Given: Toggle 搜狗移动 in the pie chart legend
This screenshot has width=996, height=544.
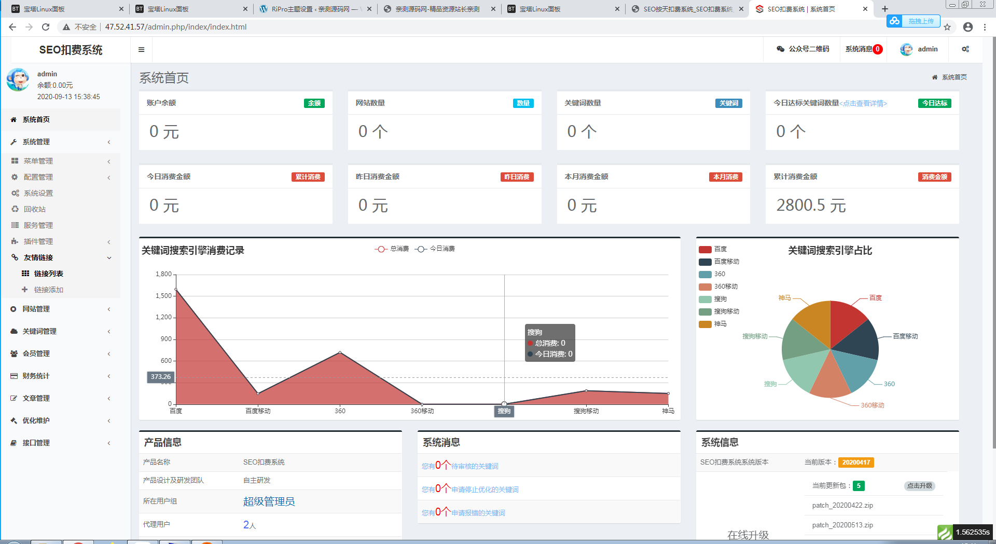Looking at the screenshot, I should click(719, 311).
